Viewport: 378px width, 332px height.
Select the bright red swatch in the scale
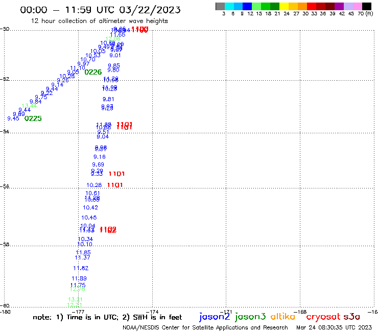click(x=312, y=6)
